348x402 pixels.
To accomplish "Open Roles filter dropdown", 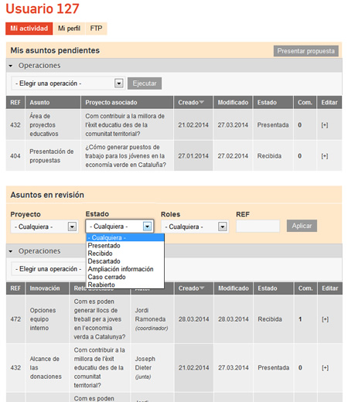I will coord(195,227).
